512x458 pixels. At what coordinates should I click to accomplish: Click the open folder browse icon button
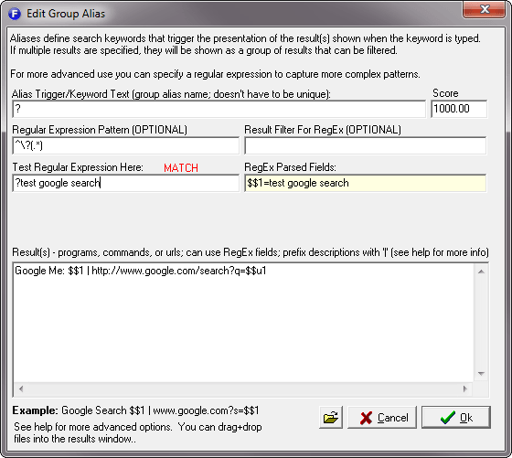[331, 417]
